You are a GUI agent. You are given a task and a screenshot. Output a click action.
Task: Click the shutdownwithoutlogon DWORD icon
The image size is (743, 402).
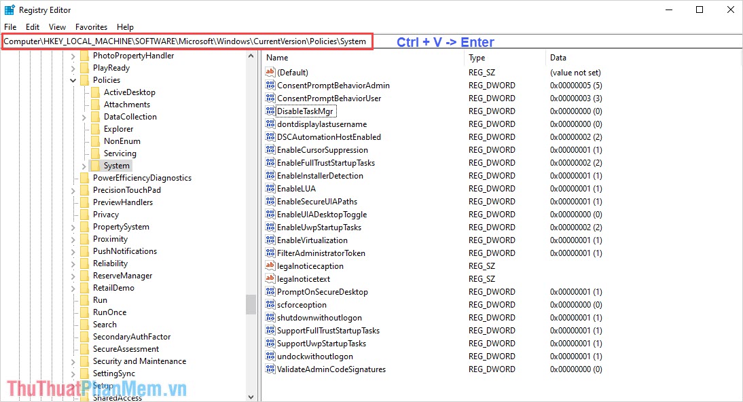269,317
